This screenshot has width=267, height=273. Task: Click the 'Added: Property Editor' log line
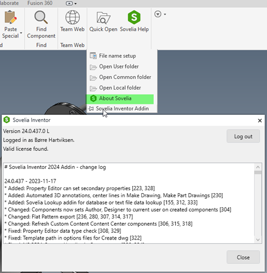click(80, 188)
